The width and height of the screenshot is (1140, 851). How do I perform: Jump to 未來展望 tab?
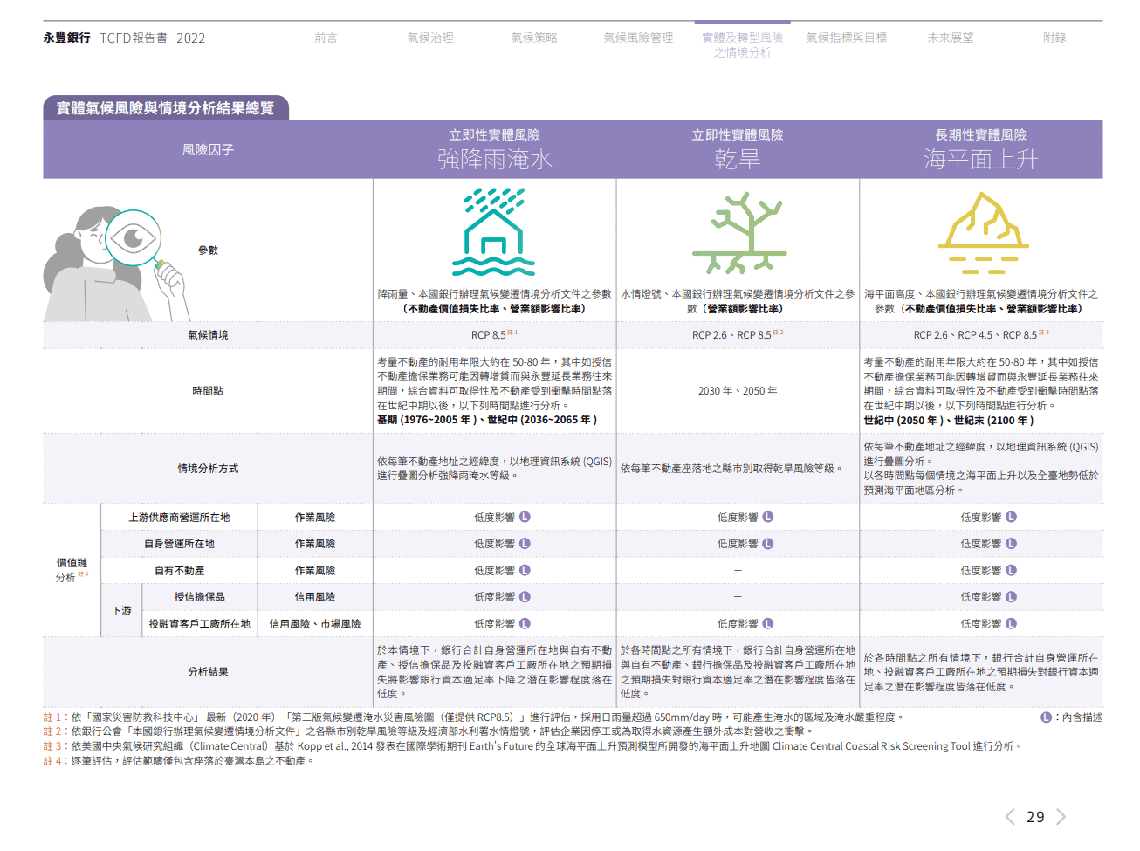pos(950,38)
